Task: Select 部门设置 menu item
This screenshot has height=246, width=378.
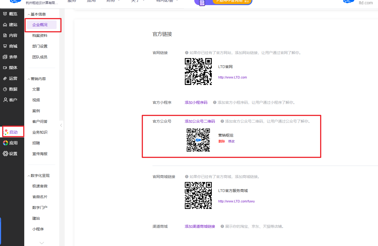Action: click(40, 46)
